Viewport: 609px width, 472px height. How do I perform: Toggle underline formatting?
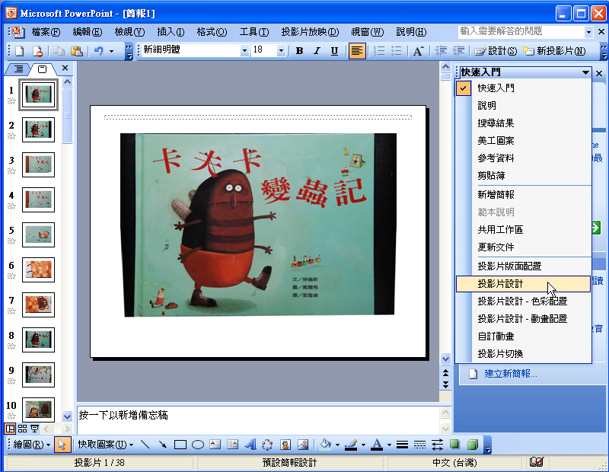[x=334, y=51]
